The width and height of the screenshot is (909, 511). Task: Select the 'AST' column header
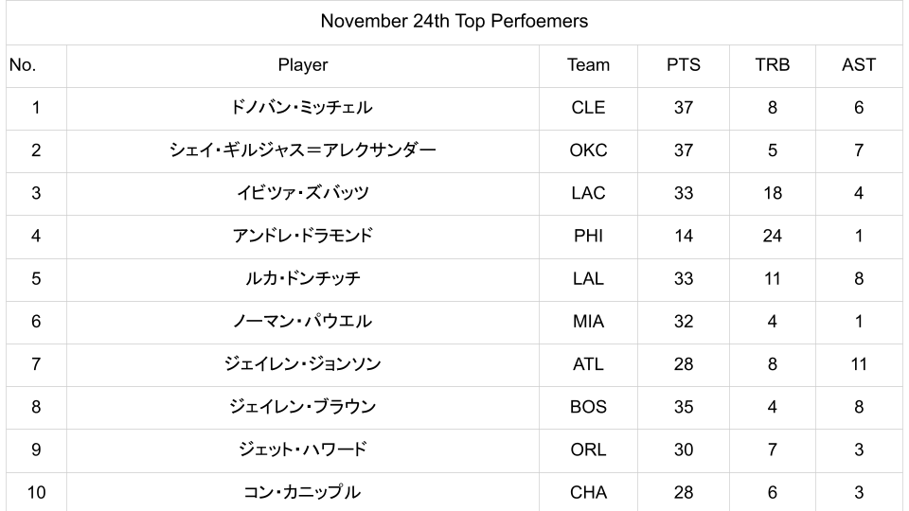point(858,65)
